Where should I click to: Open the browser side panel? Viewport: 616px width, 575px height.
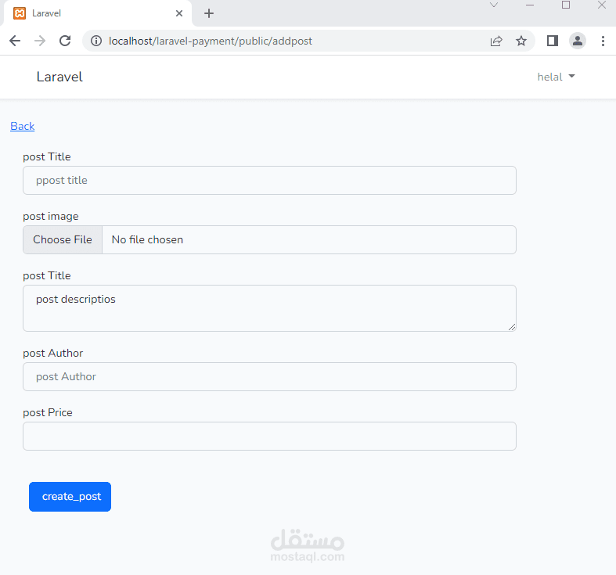[553, 41]
